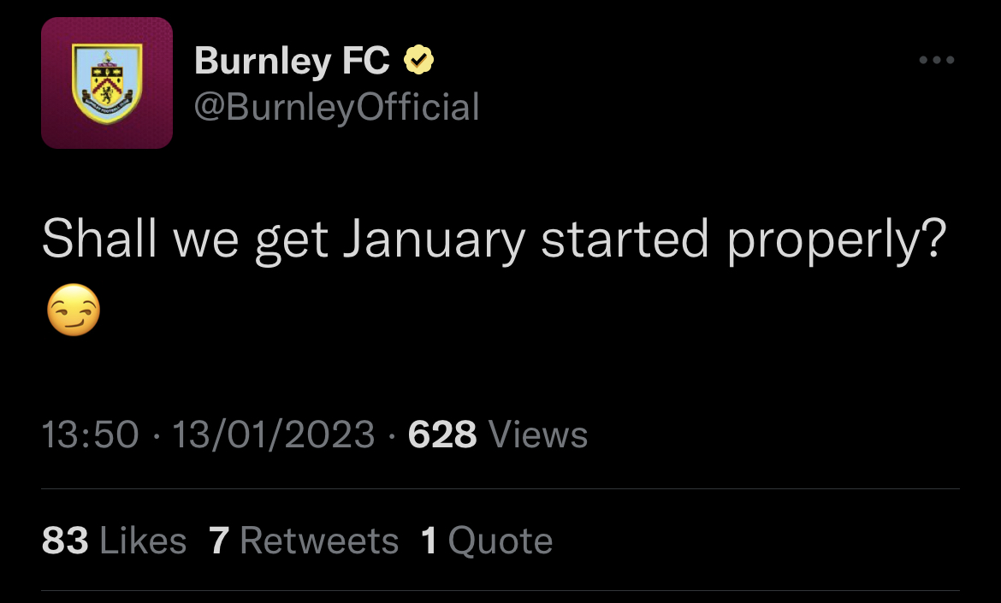Show the 83 Likes list
Viewport: 1001px width, 603px height.
pyautogui.click(x=115, y=541)
